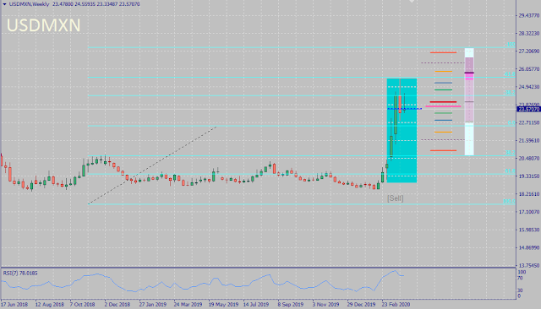The image size is (541, 309).
Task: Click the 2 Dec 2018 date label
Action: click(117, 305)
